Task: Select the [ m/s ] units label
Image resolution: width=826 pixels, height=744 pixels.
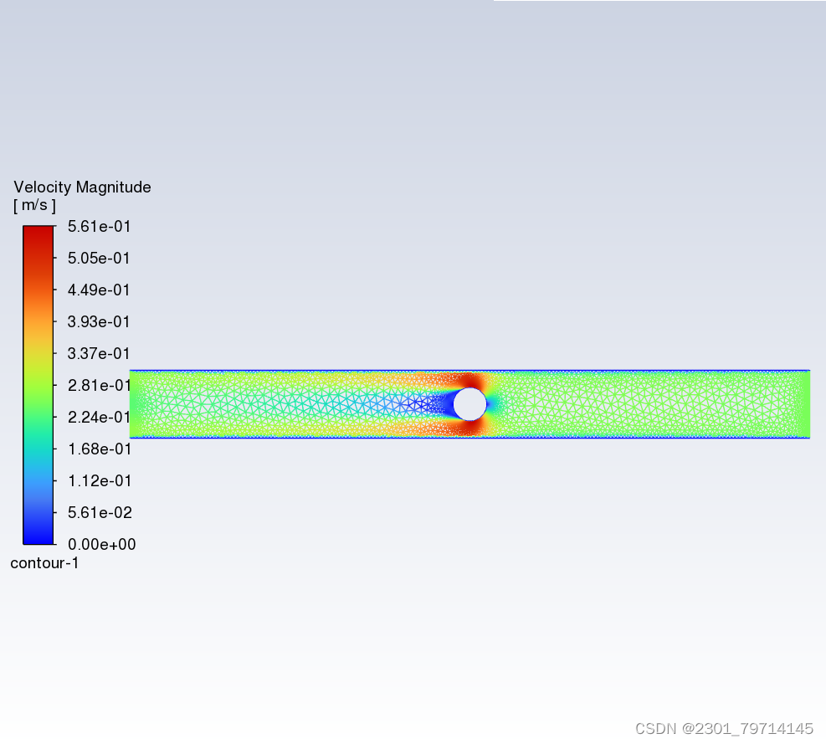Action: pos(34,206)
